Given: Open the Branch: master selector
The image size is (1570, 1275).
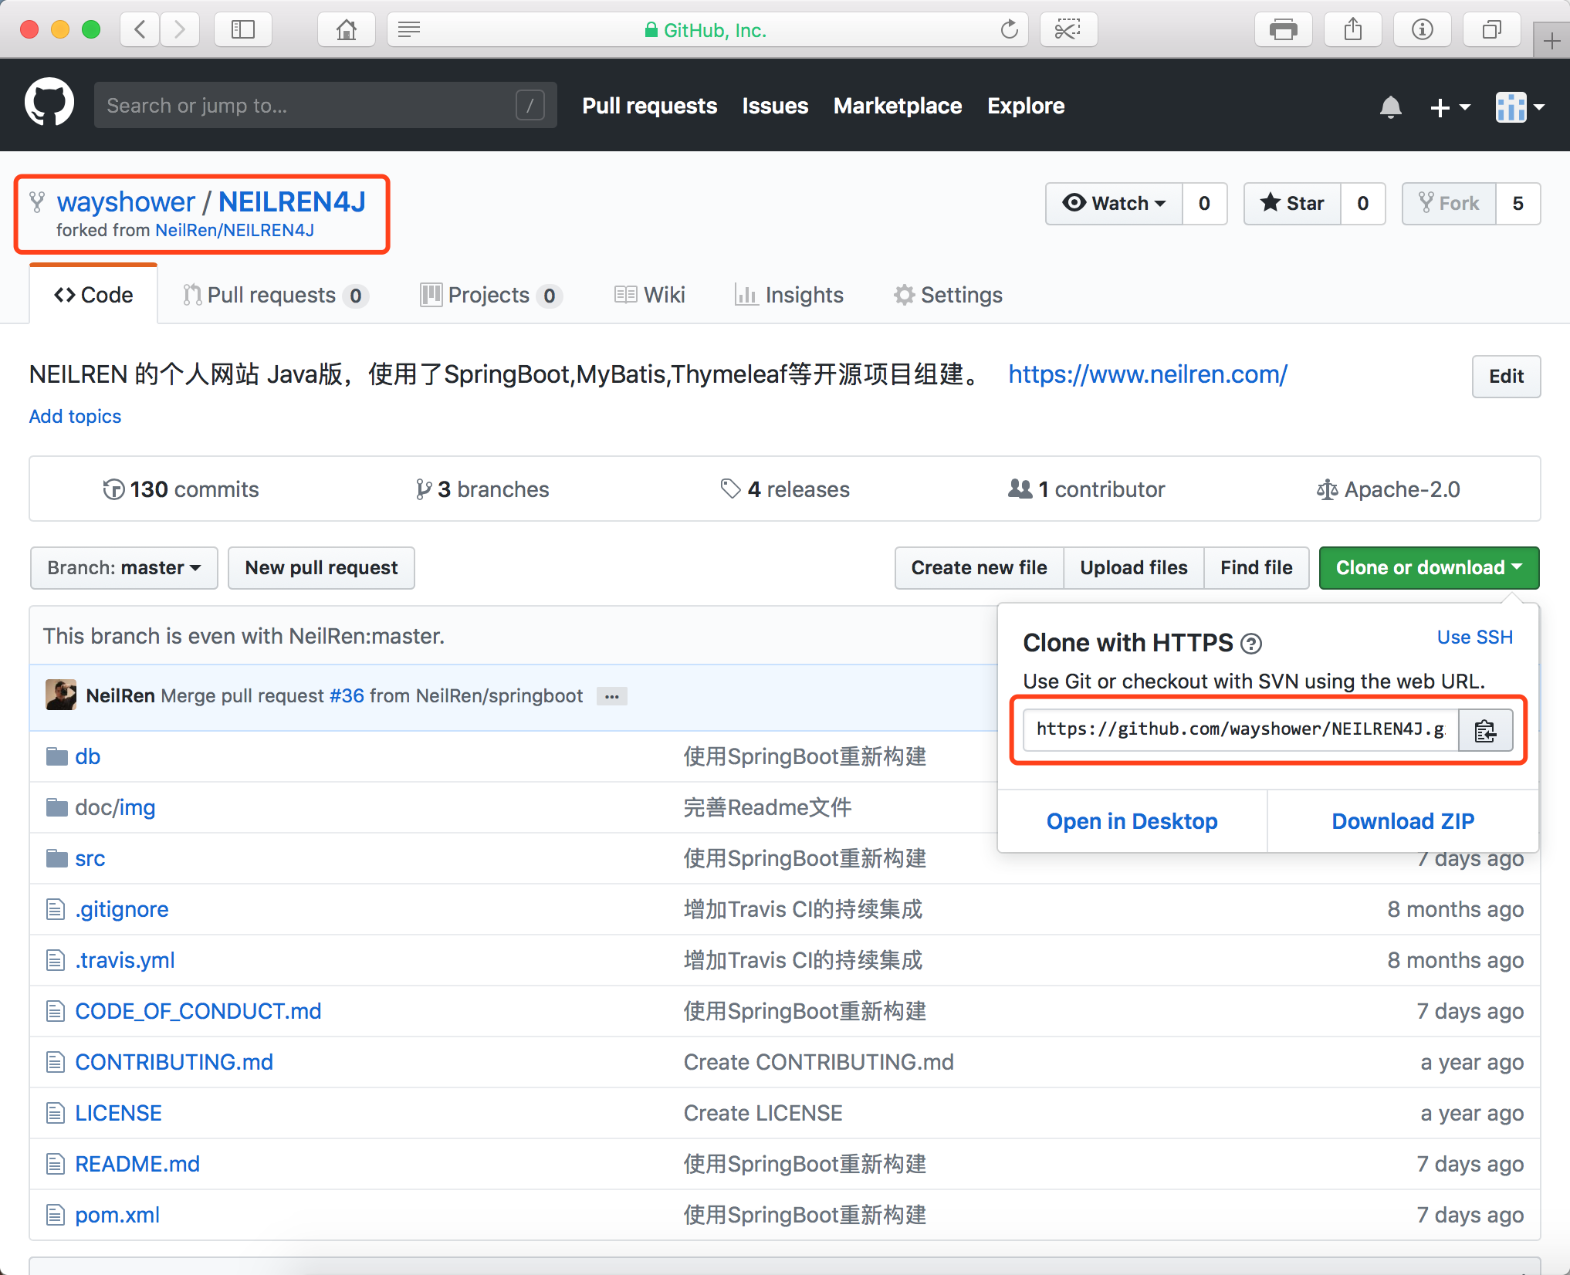Looking at the screenshot, I should click(x=124, y=568).
